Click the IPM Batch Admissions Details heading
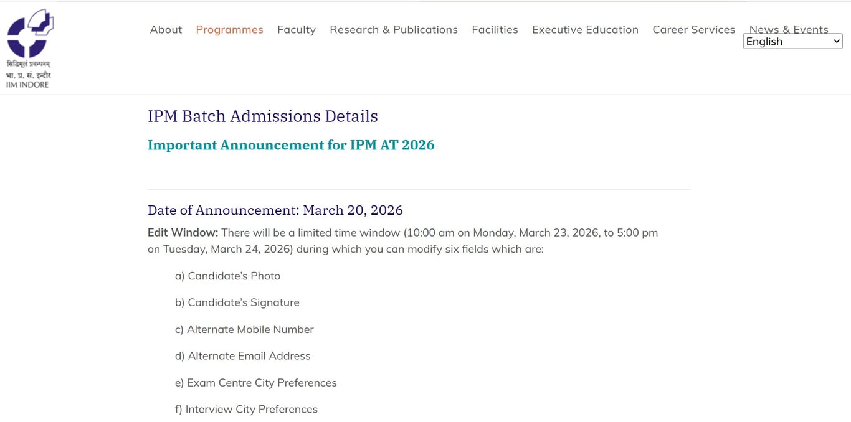The image size is (851, 422). tap(262, 116)
